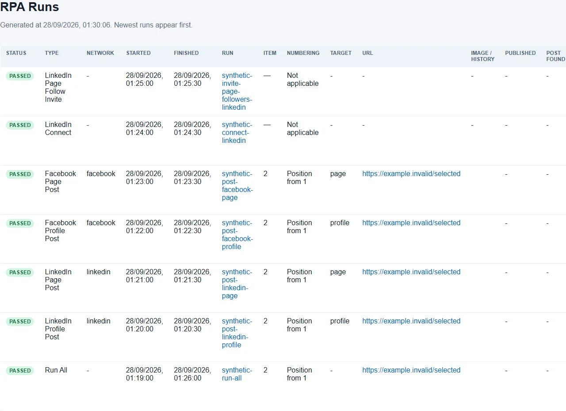Click the started time 28/09/2026, 01:22:00
The image size is (566, 411).
click(145, 227)
